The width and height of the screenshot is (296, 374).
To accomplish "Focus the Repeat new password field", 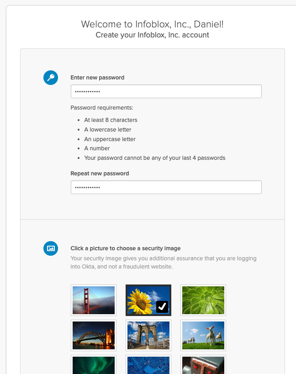I will tap(166, 187).
